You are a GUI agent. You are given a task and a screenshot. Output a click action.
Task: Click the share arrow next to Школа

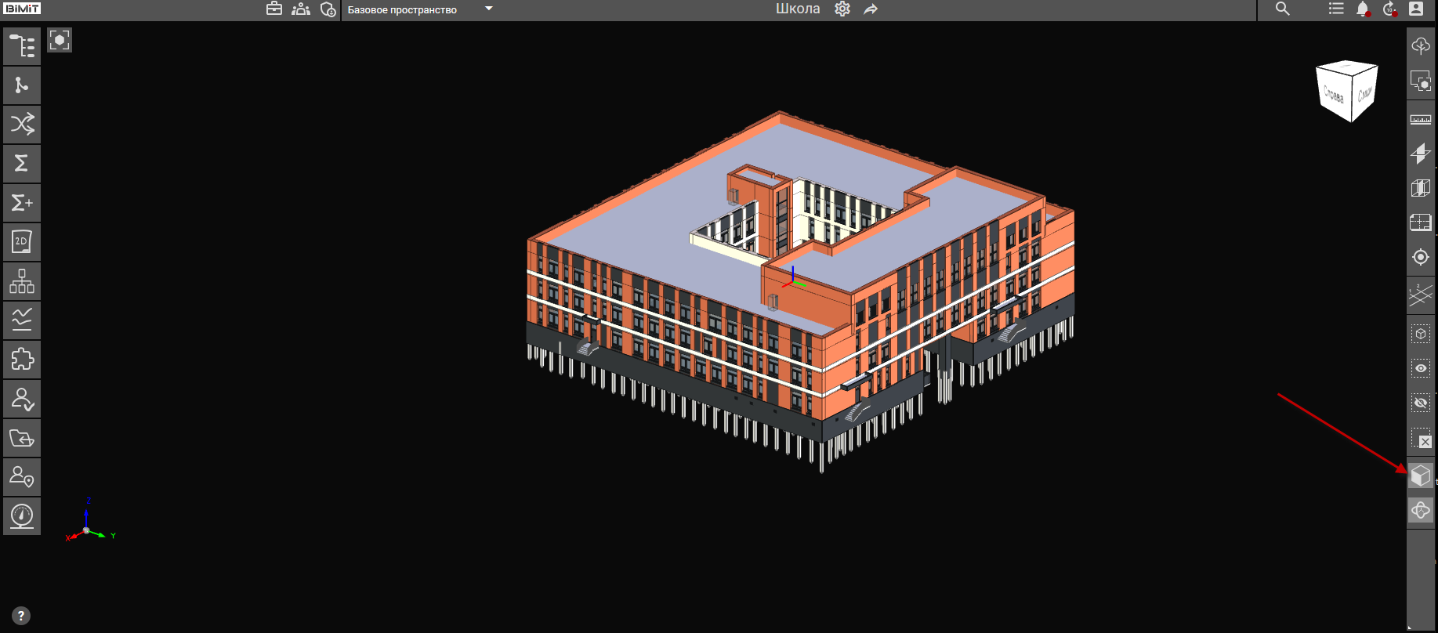point(871,9)
